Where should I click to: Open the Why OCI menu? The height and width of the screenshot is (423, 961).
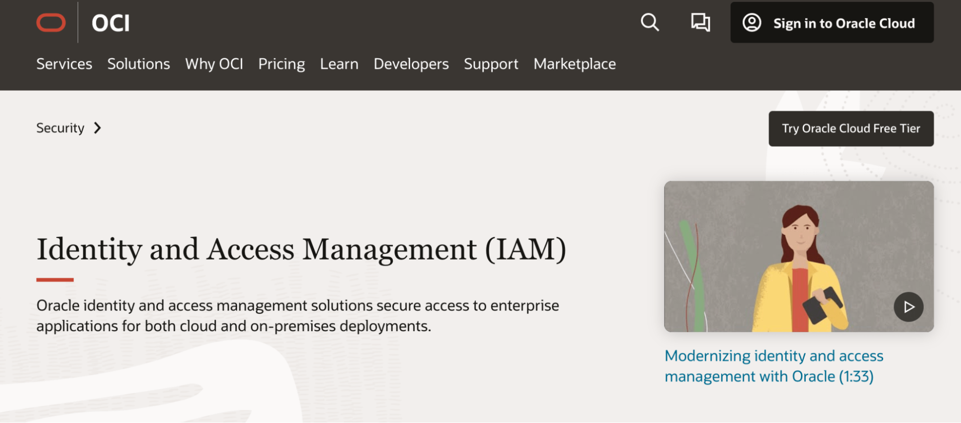214,64
